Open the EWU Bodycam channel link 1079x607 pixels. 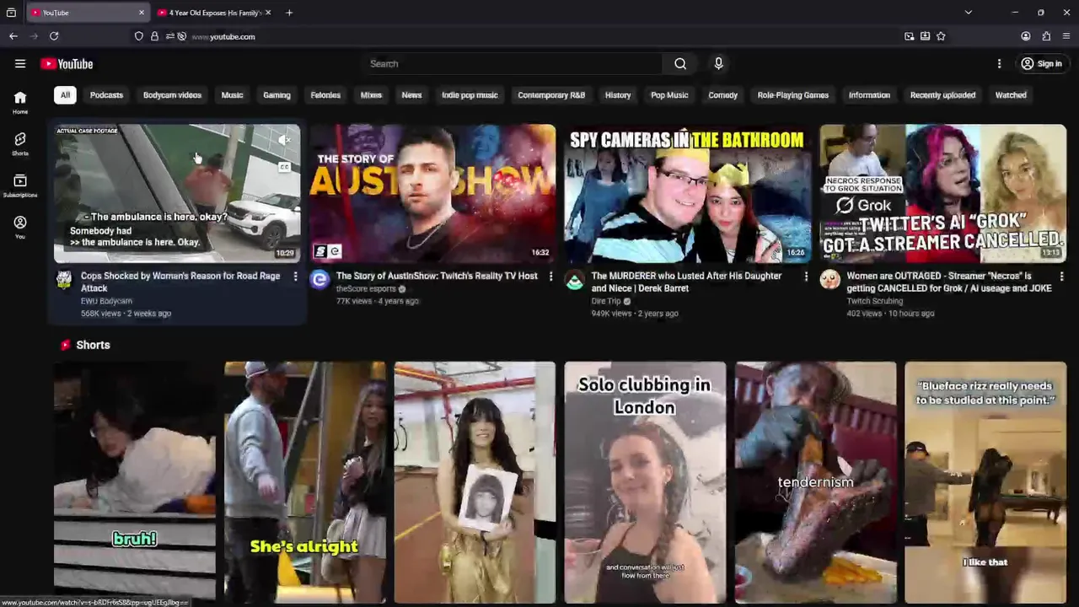pyautogui.click(x=106, y=301)
